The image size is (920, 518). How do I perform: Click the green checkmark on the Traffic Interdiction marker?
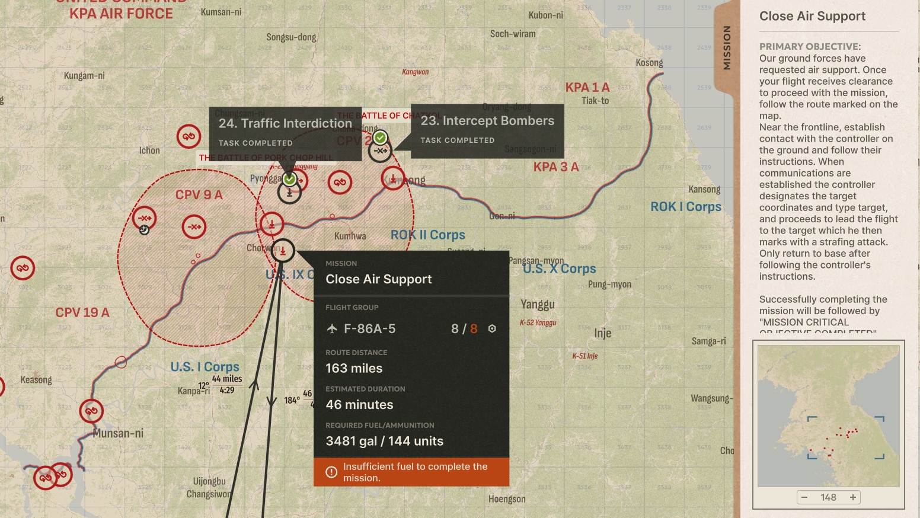click(x=289, y=178)
